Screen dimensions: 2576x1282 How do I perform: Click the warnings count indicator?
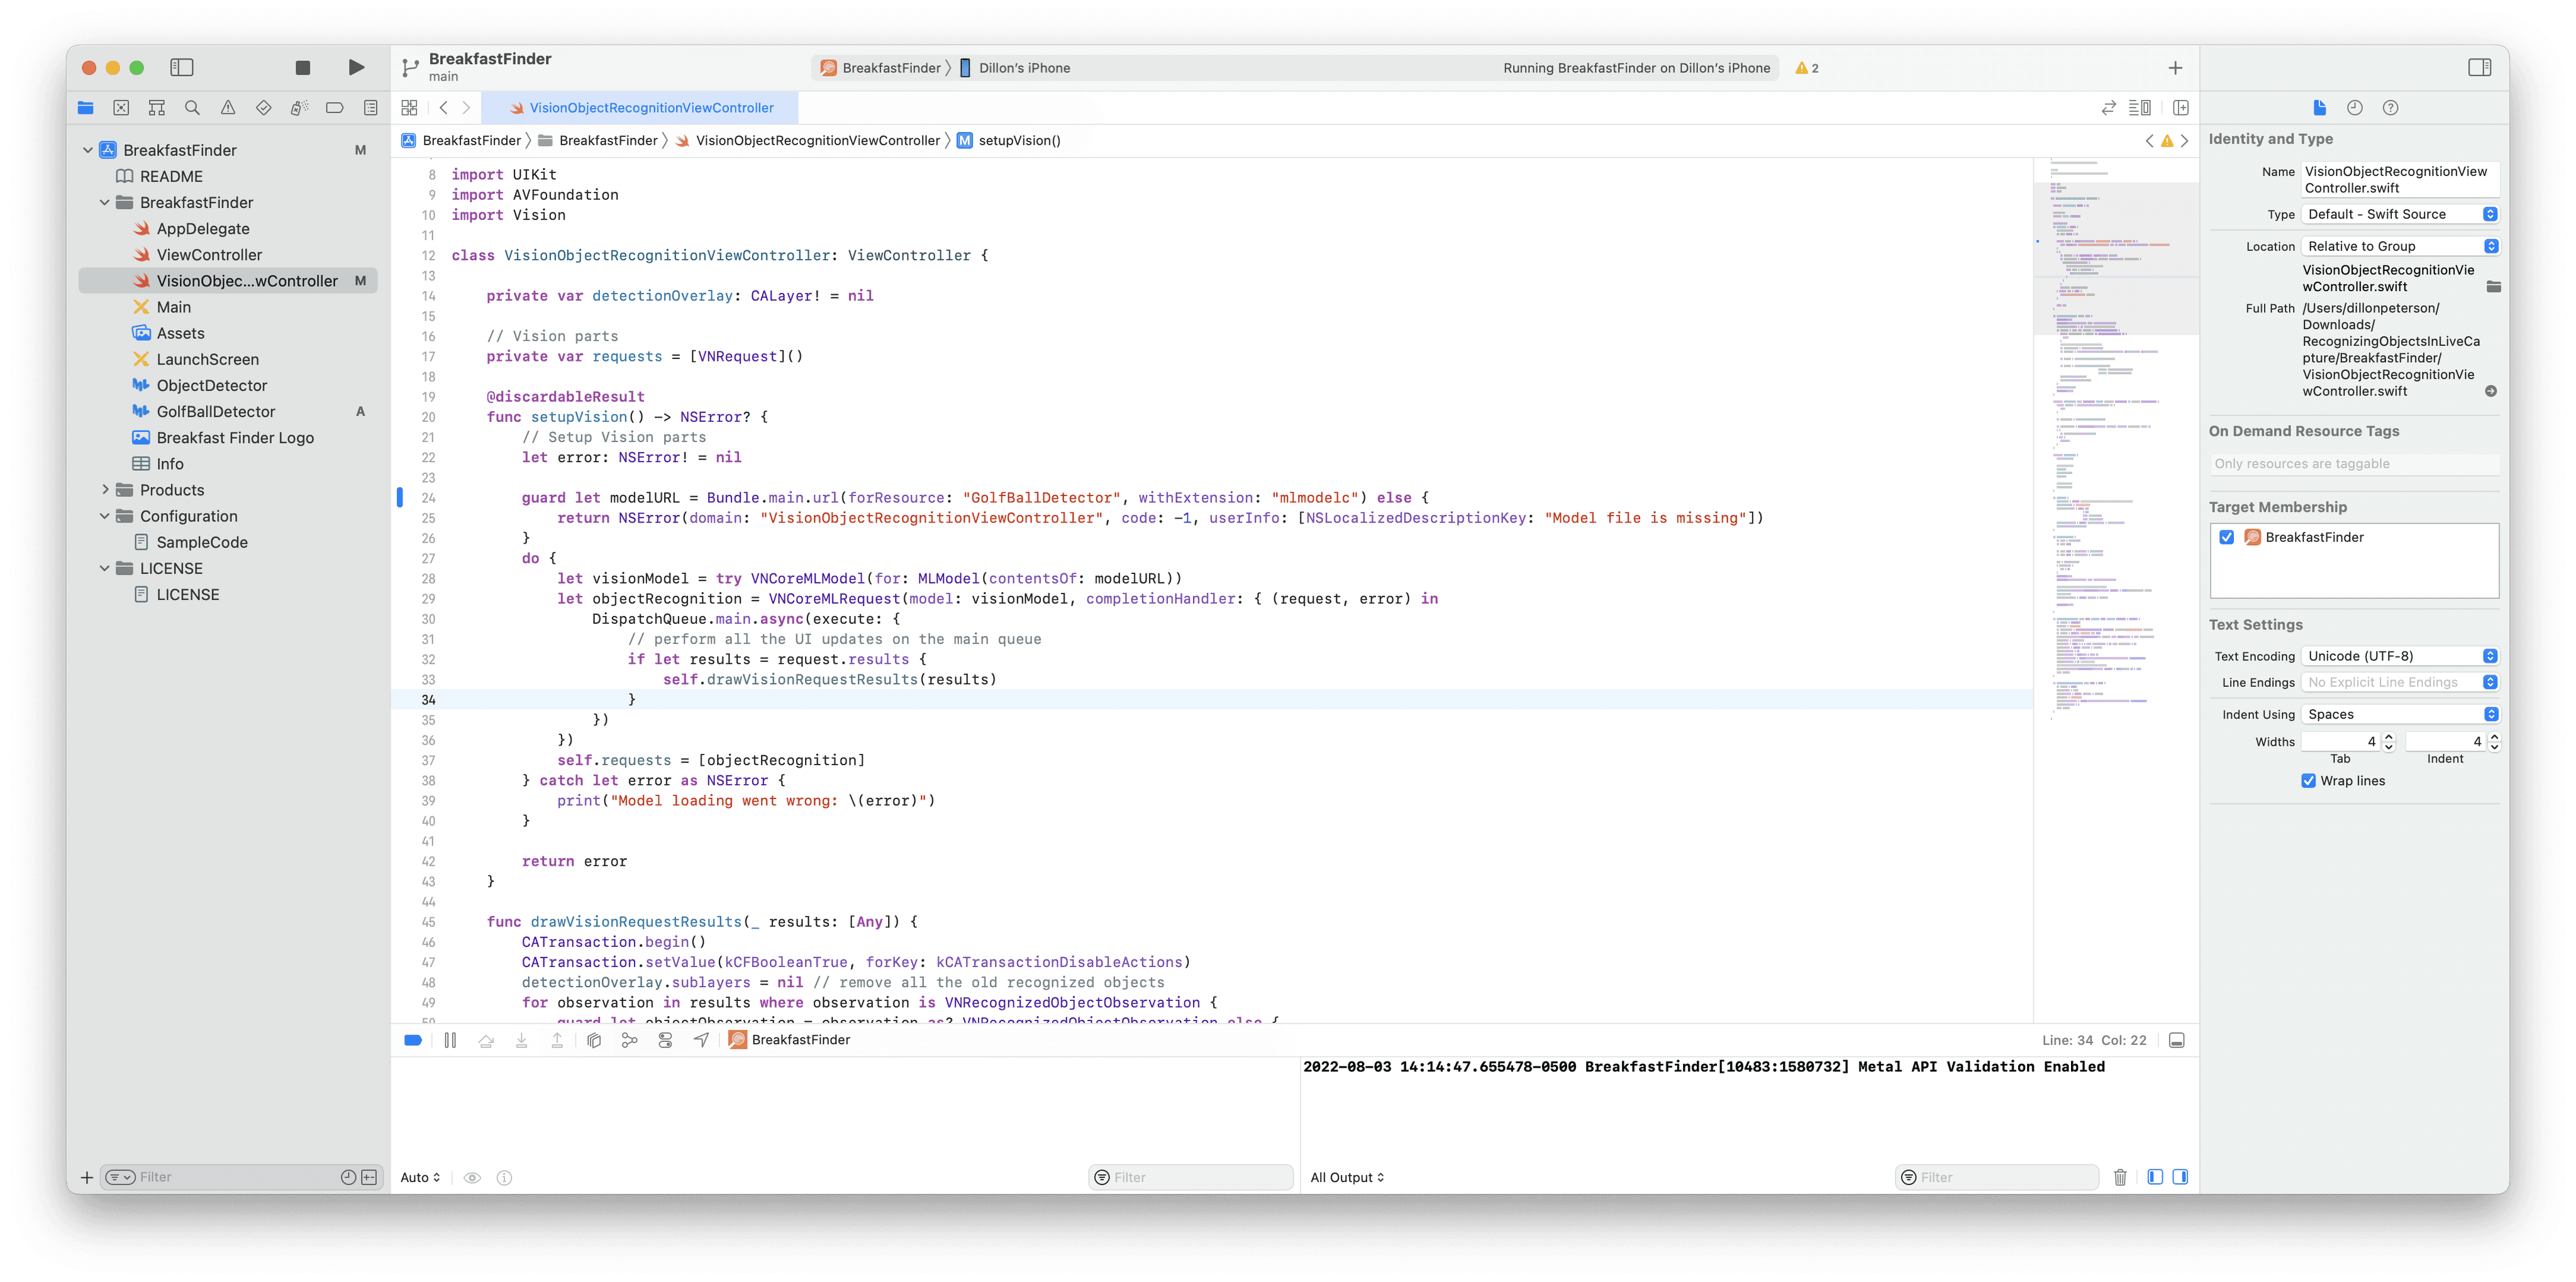(1806, 68)
